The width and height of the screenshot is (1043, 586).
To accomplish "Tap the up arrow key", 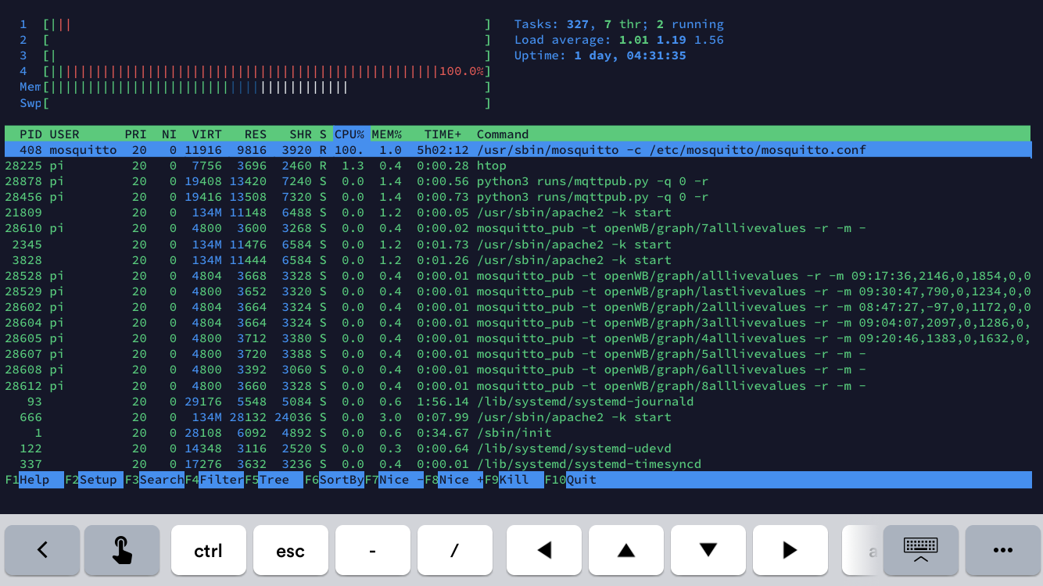I will (x=626, y=550).
